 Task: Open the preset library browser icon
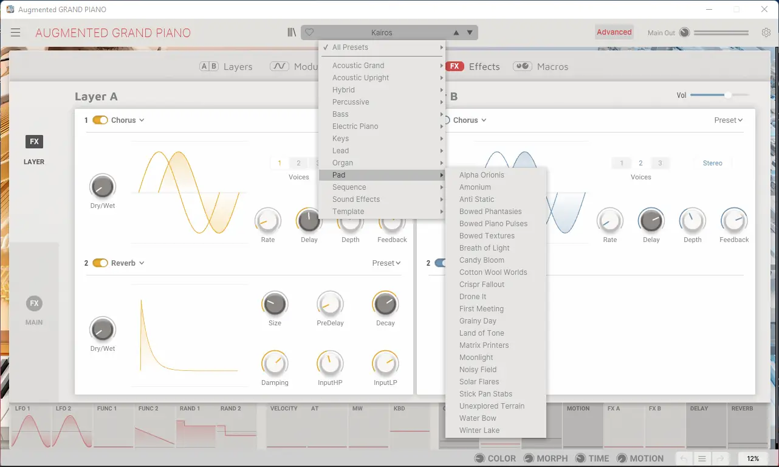292,33
